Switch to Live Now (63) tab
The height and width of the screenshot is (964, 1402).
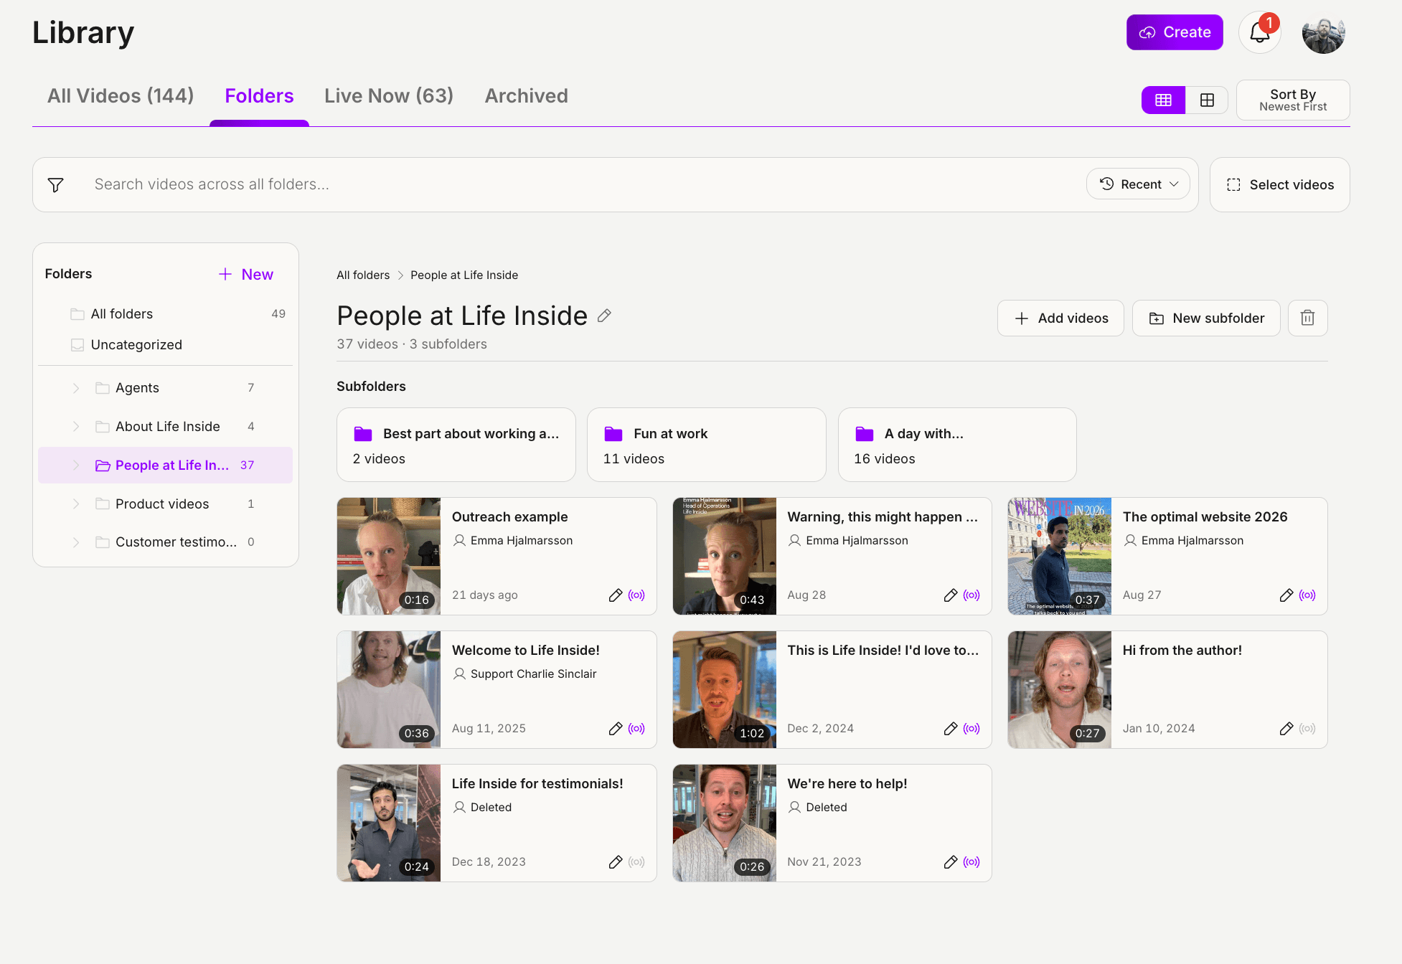pyautogui.click(x=389, y=96)
